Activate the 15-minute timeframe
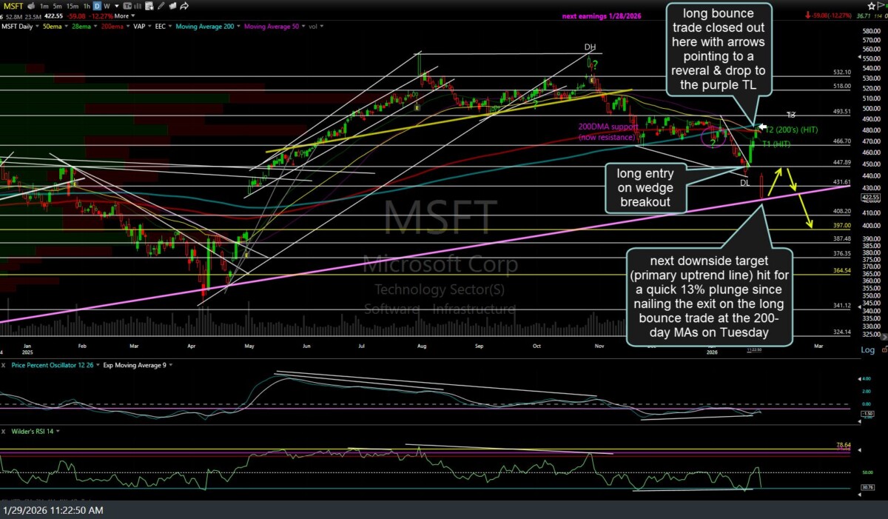 (x=72, y=6)
